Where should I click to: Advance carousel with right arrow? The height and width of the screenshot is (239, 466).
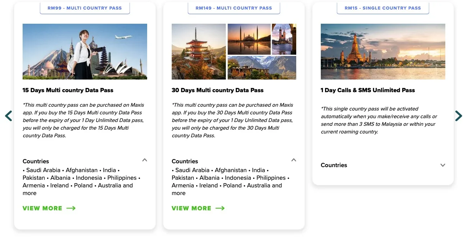[458, 116]
